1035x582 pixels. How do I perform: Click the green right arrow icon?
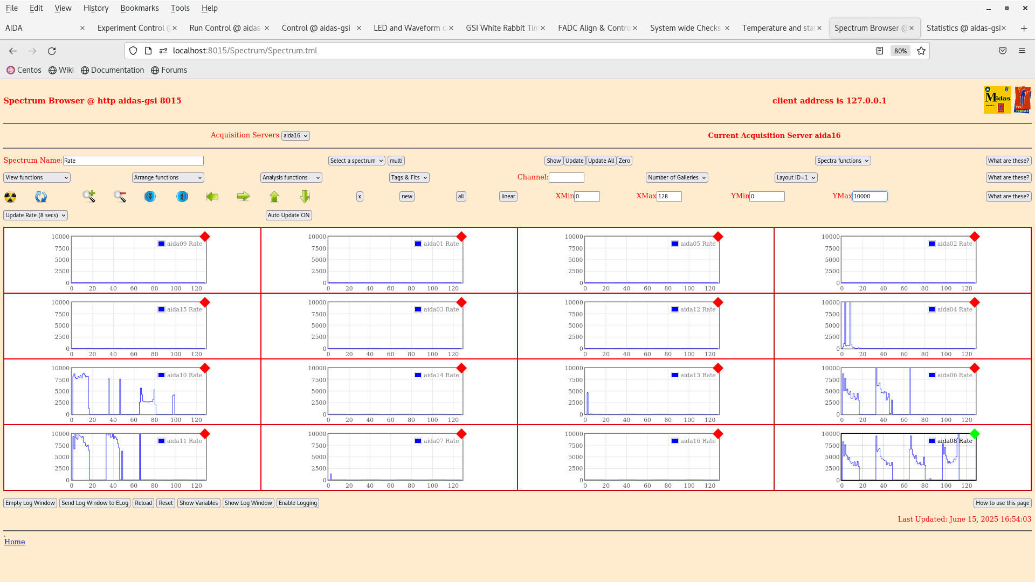(x=243, y=197)
